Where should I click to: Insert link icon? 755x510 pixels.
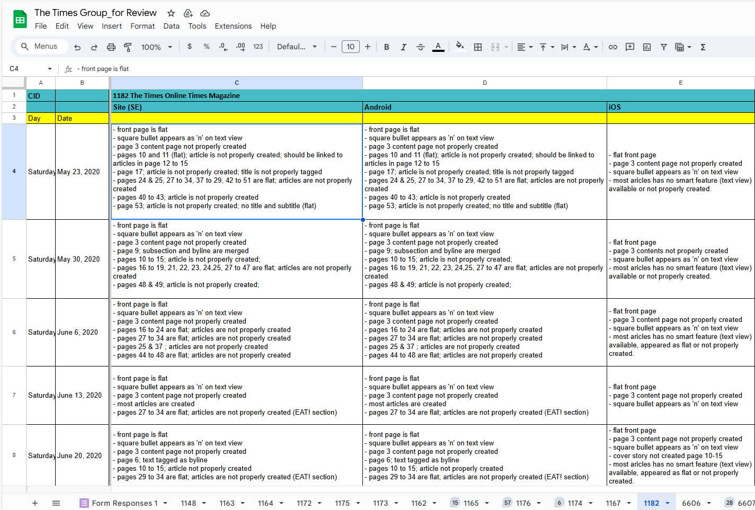coord(613,47)
